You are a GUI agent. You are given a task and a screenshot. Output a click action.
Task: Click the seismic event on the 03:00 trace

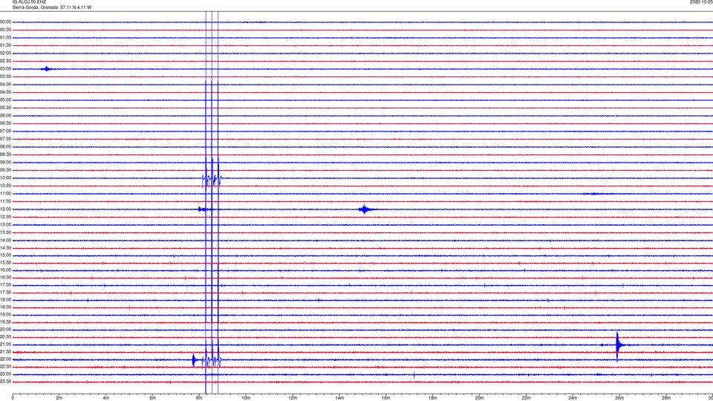coord(46,69)
